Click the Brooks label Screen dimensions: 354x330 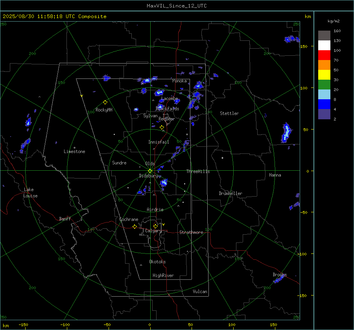coord(280,275)
